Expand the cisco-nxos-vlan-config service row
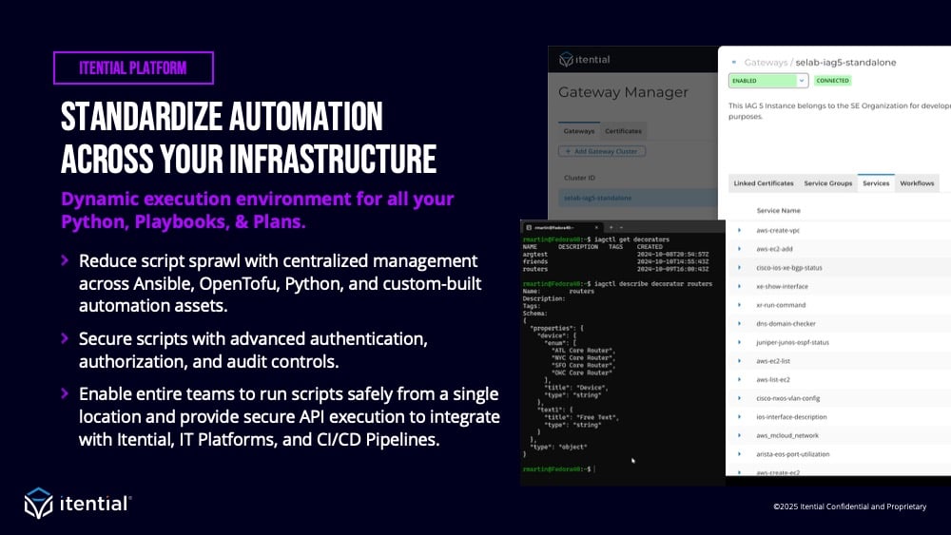951x535 pixels. click(739, 398)
